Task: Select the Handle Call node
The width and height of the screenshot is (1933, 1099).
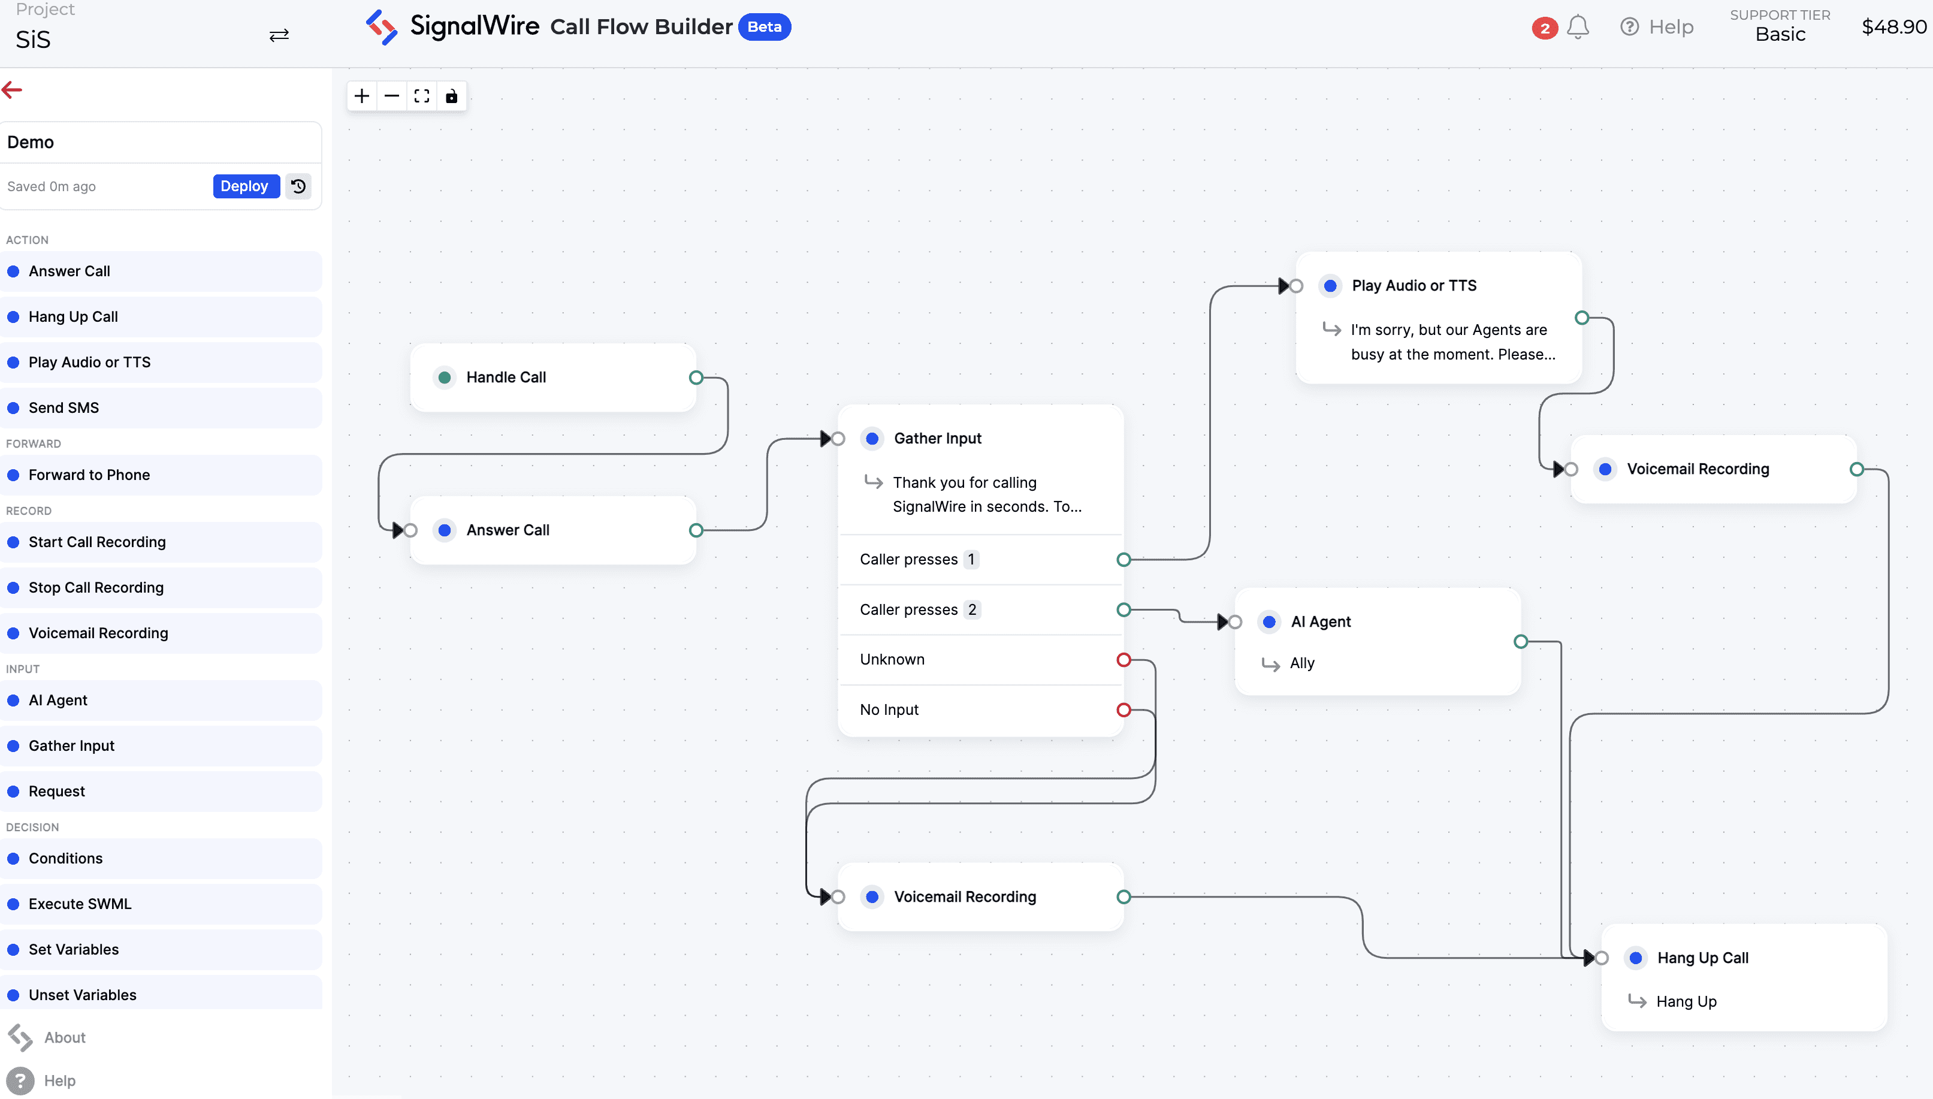Action: click(x=553, y=378)
